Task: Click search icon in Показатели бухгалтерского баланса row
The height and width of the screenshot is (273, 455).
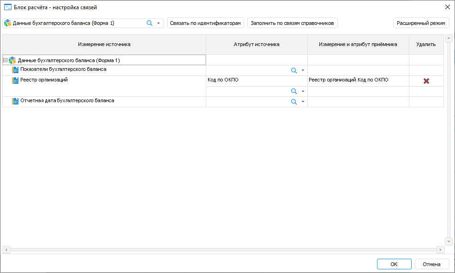Action: [x=293, y=70]
